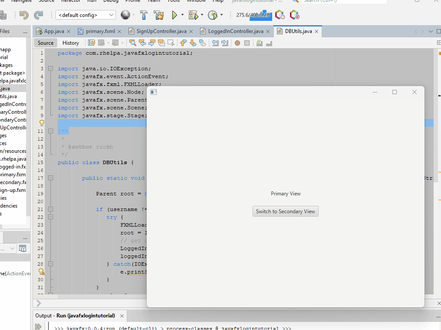The height and width of the screenshot is (330, 441).
Task: Open the Debug Project dropdown arrow
Action: tap(202, 15)
